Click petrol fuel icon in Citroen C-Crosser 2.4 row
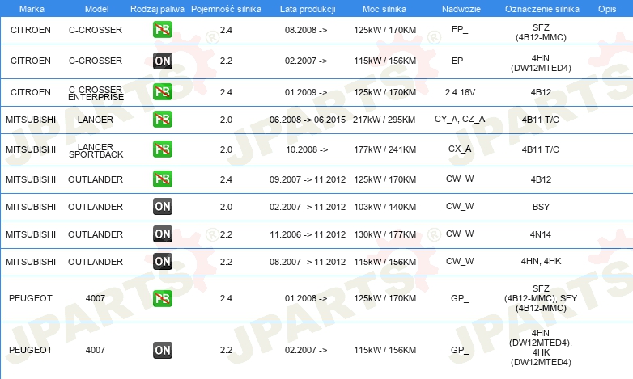The height and width of the screenshot is (379, 633). [x=162, y=30]
